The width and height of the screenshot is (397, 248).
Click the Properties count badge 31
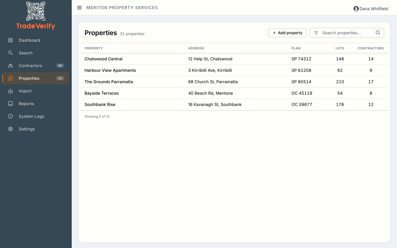[x=60, y=78]
